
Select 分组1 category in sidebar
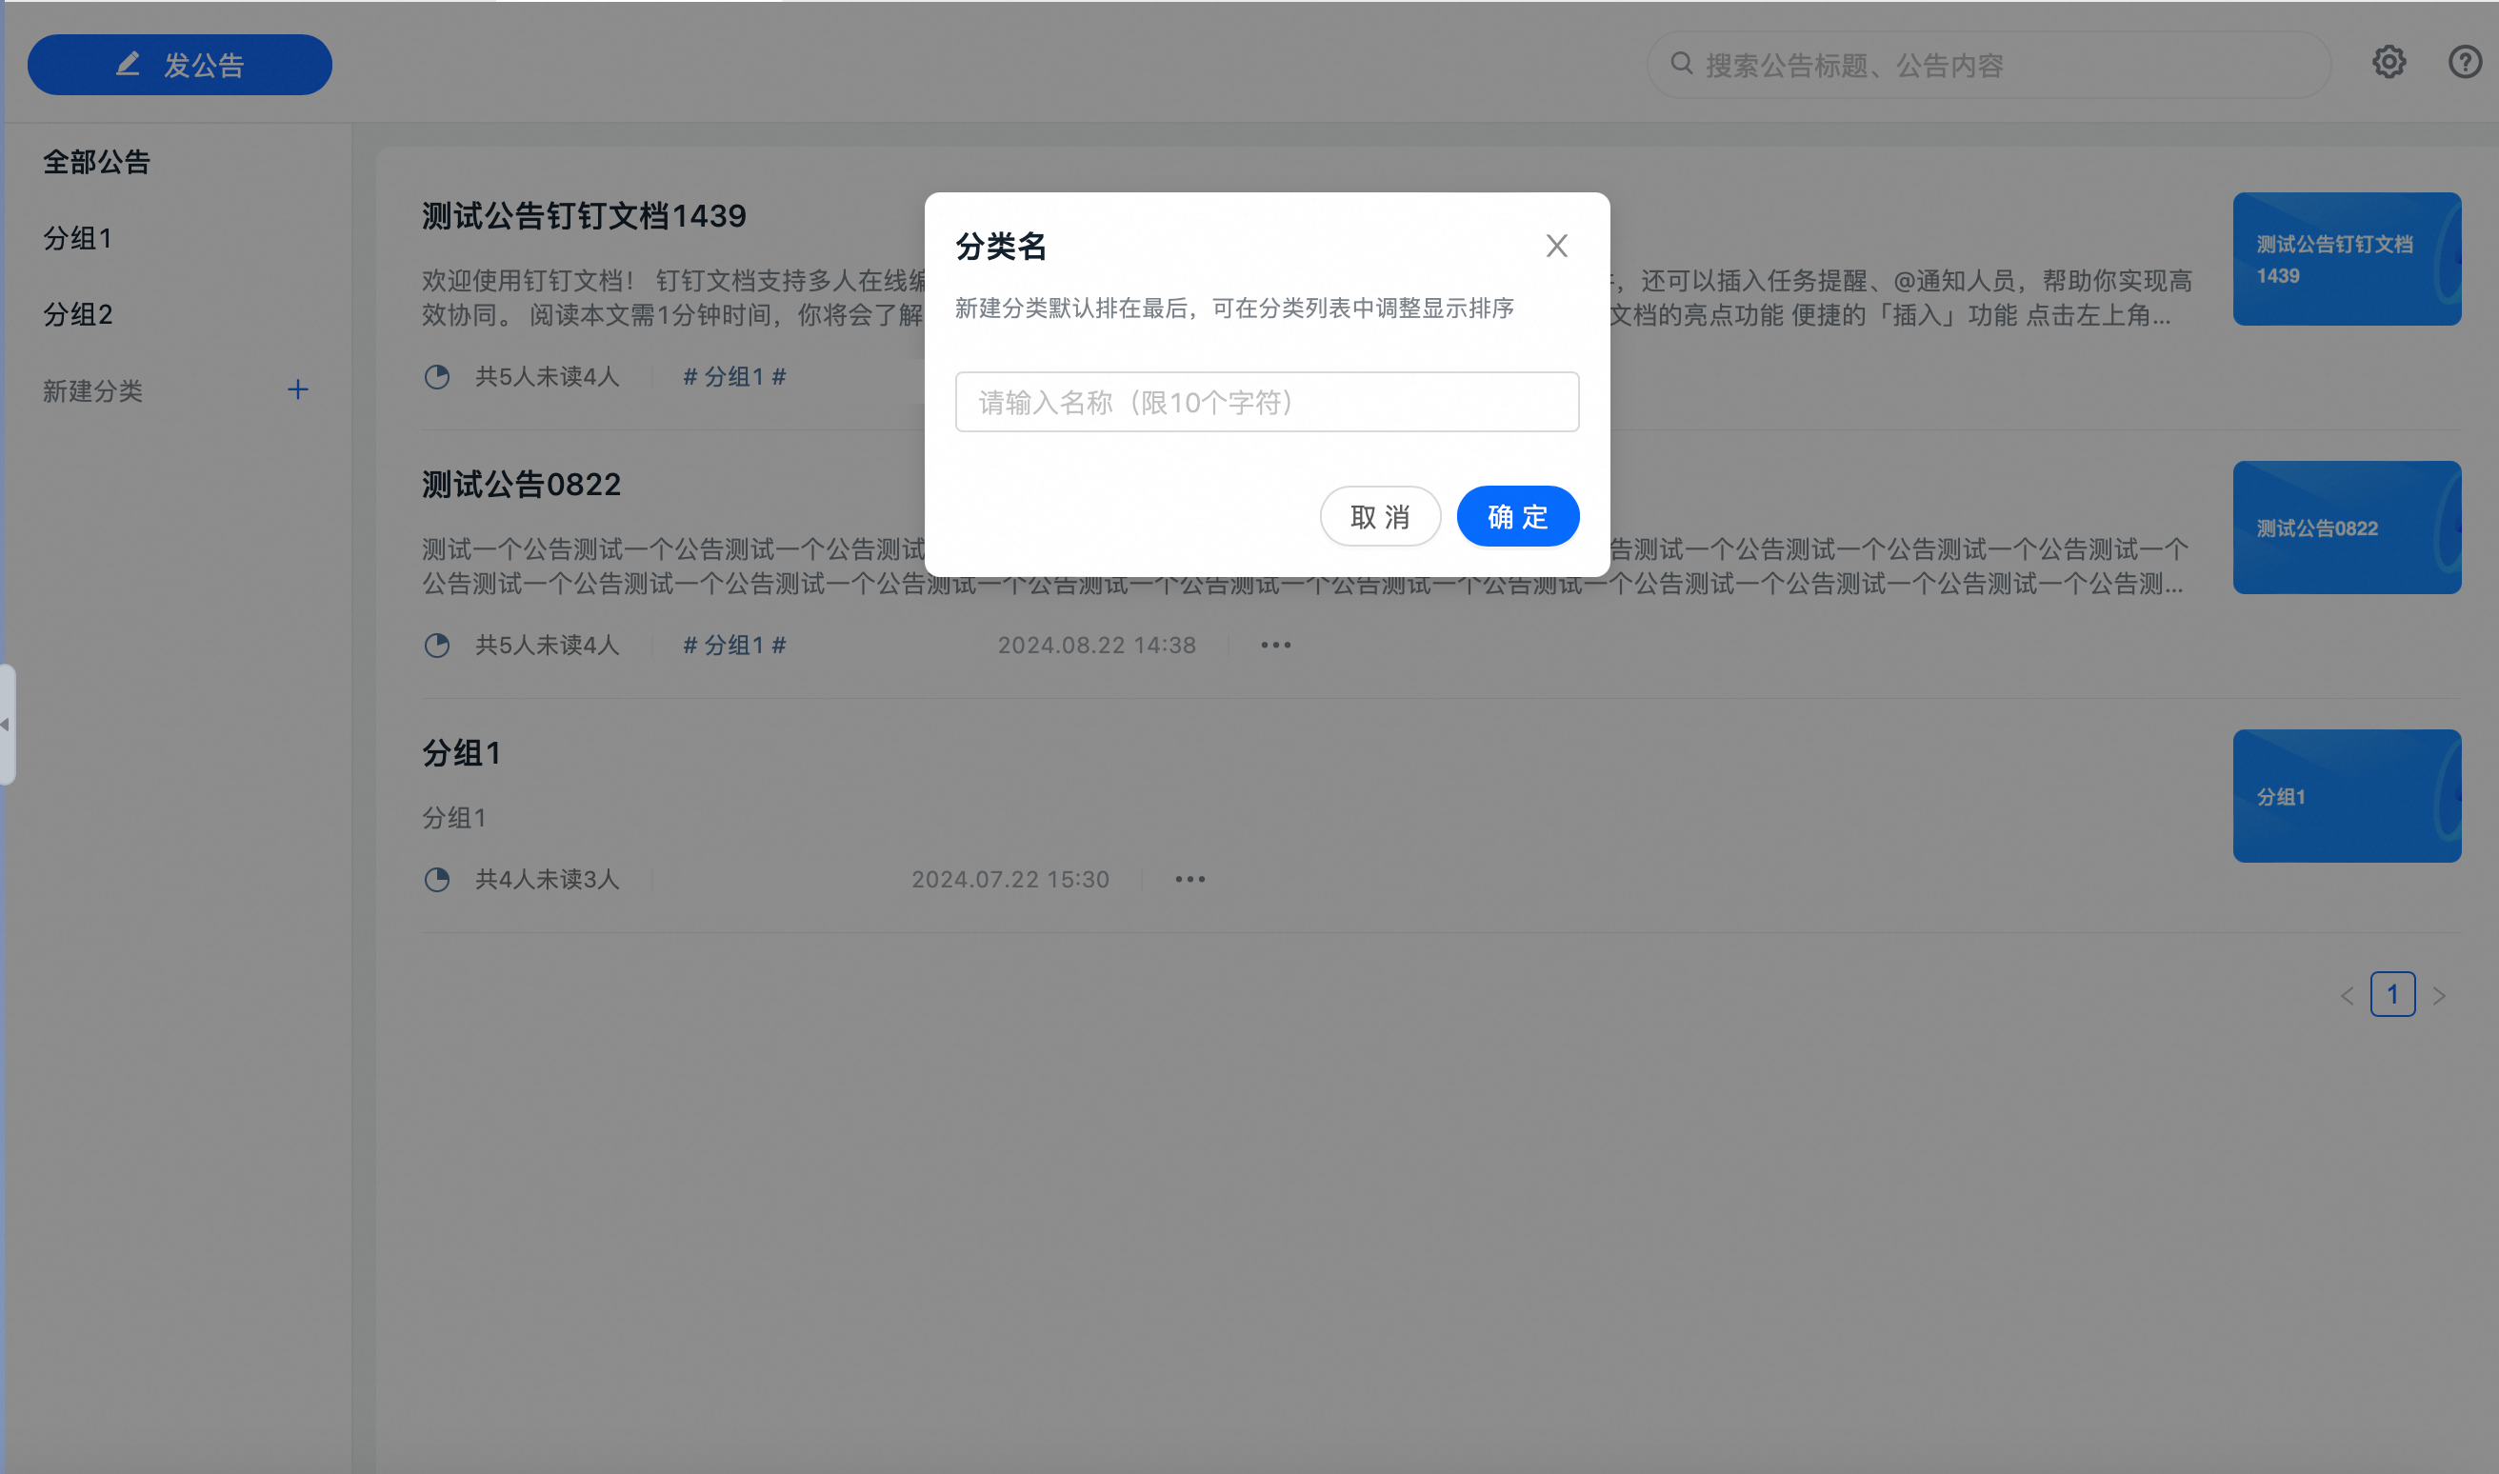(77, 238)
